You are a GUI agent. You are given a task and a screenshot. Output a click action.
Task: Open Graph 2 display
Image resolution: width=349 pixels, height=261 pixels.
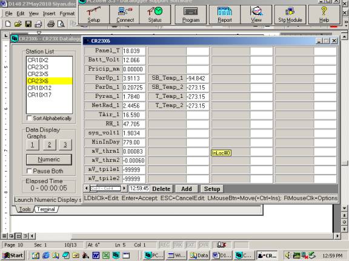coord(50,145)
